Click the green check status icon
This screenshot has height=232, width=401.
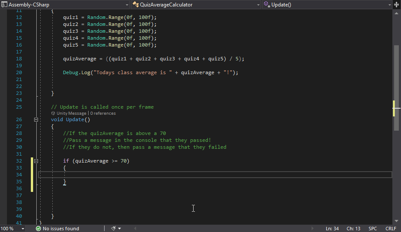[x=38, y=229]
